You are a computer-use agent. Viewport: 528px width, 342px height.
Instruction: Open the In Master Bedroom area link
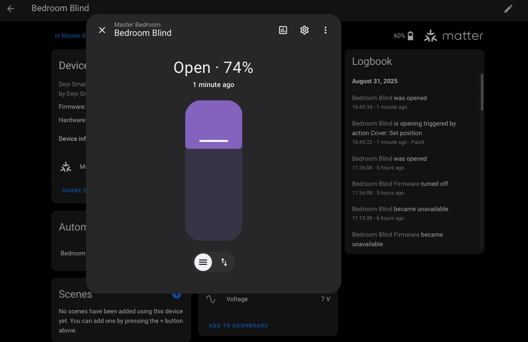[x=70, y=36]
